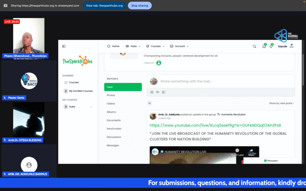Image resolution: width=306 pixels, height=191 pixels.
Task: Click the feed search magnifier icon
Action: (x=150, y=103)
